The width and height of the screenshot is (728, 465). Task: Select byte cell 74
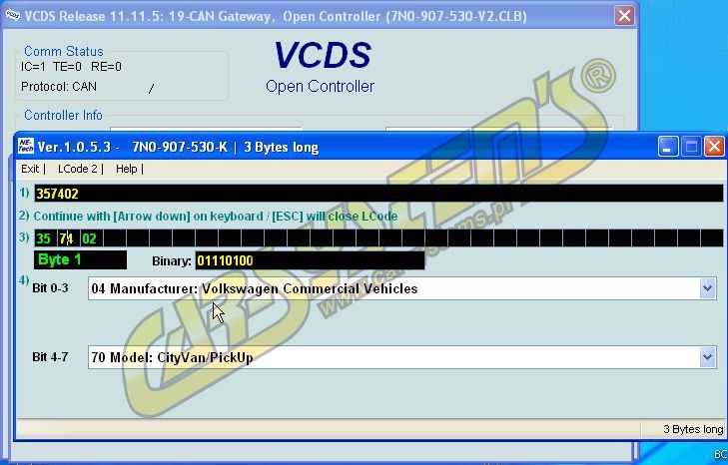click(x=66, y=238)
